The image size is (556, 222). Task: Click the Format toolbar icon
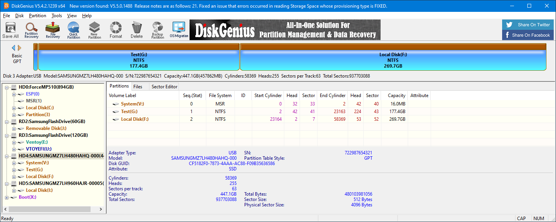coord(116,30)
